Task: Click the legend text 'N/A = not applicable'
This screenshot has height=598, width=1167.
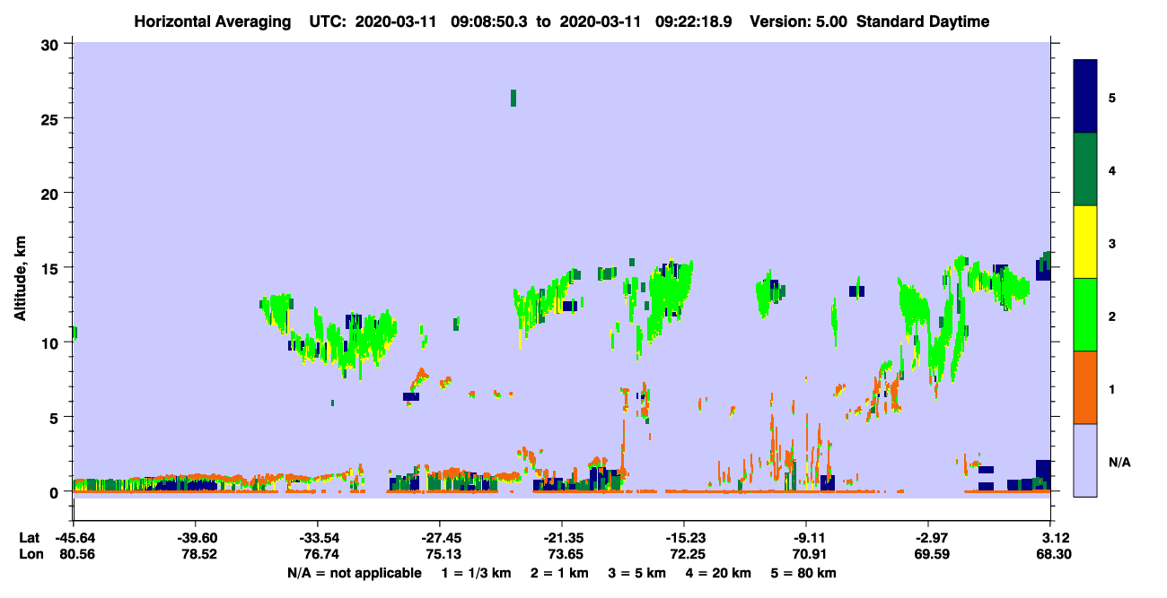Action: tap(355, 573)
